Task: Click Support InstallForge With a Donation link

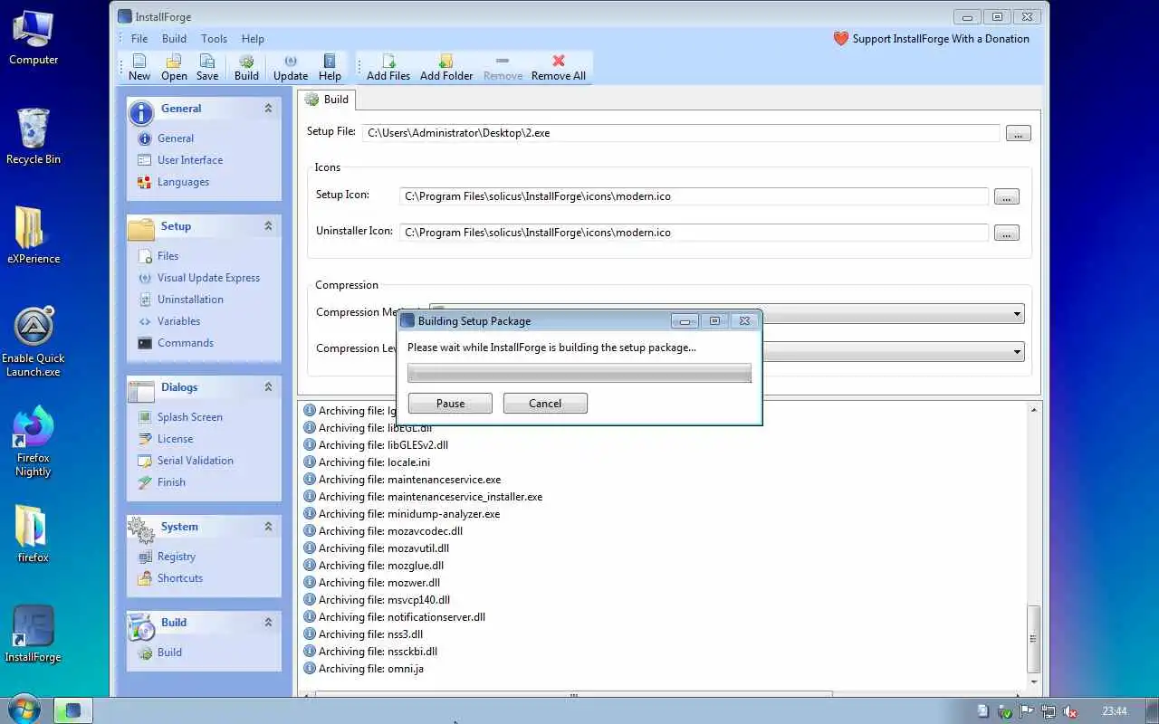Action: tap(931, 39)
